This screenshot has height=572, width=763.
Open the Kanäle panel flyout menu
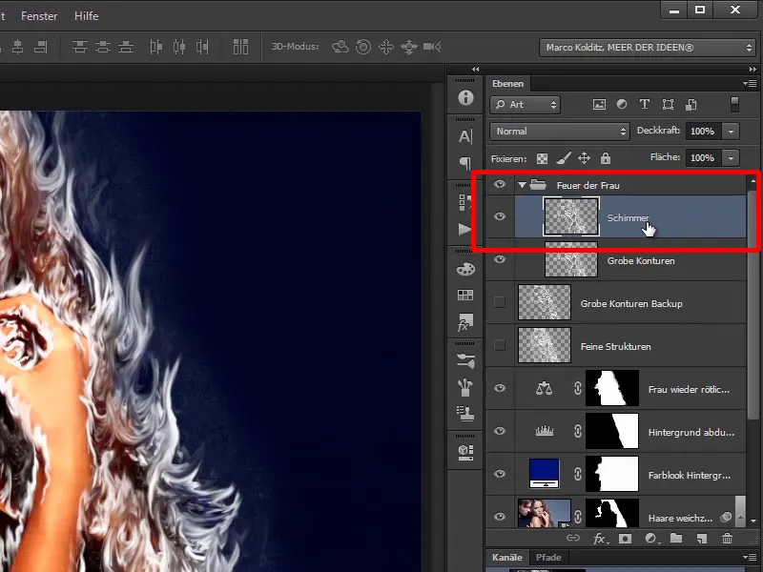point(750,557)
